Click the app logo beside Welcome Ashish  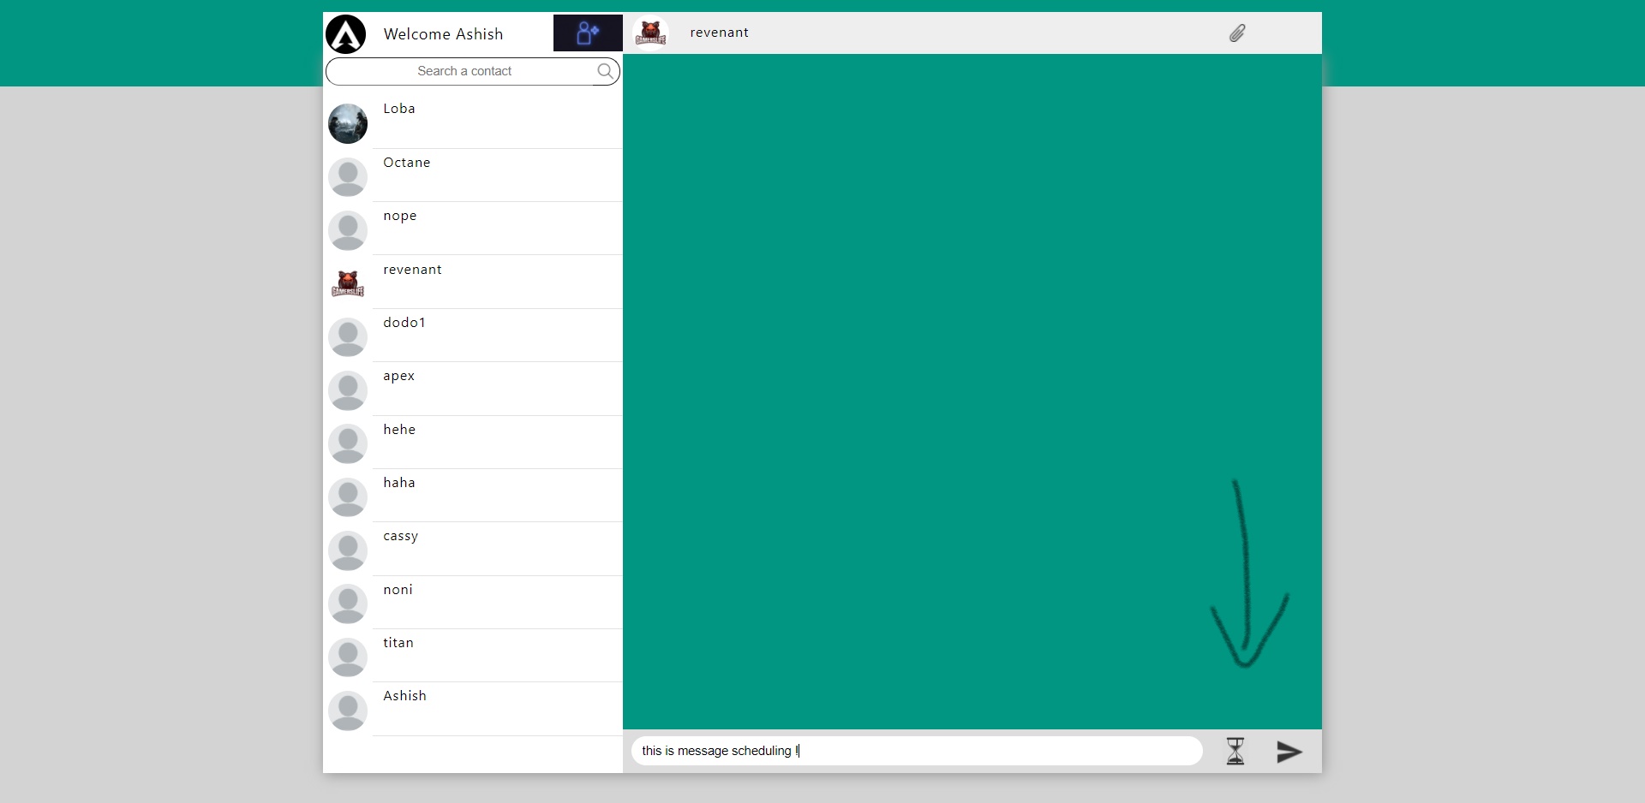(345, 33)
